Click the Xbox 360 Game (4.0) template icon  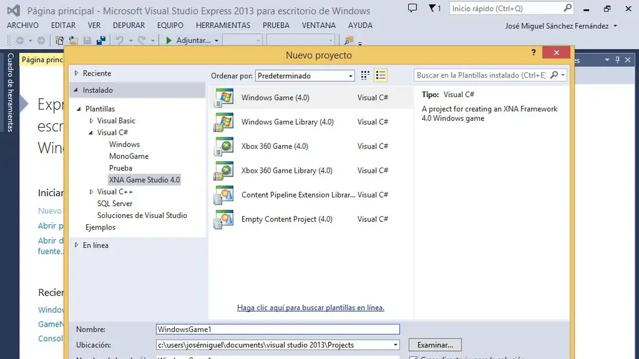(x=223, y=146)
